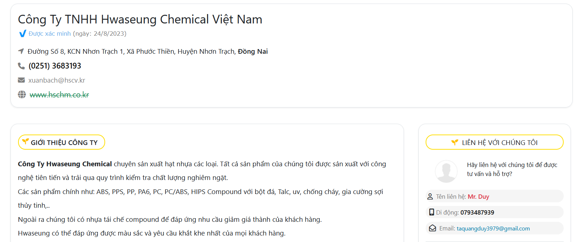Click the Được xác minh verified link
The image size is (581, 242).
[x=50, y=34]
